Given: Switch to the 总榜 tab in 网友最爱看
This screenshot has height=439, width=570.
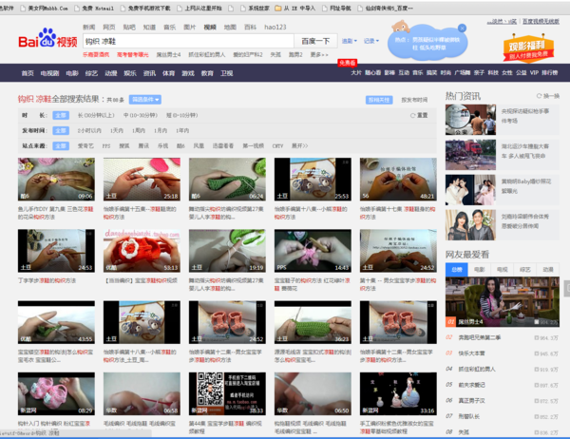Looking at the screenshot, I should [457, 270].
